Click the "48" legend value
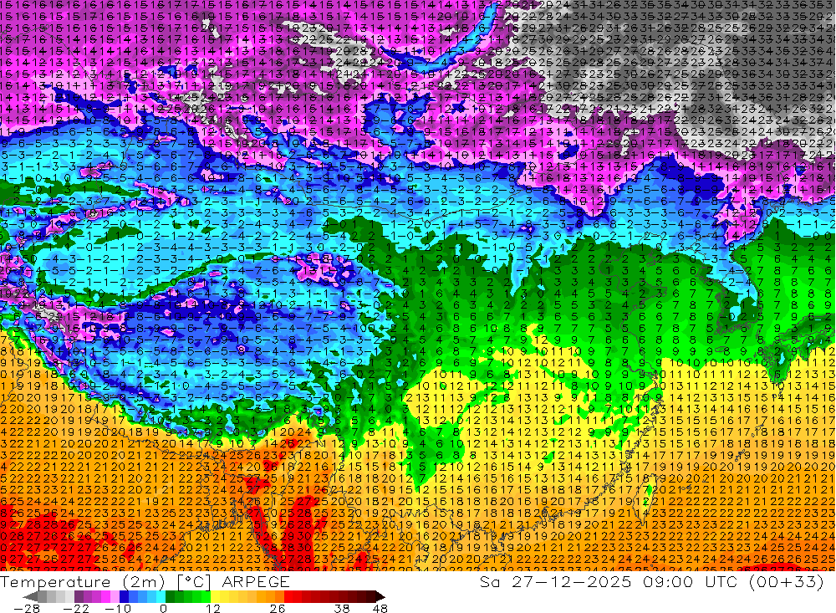This screenshot has width=836, height=613. coord(380,609)
